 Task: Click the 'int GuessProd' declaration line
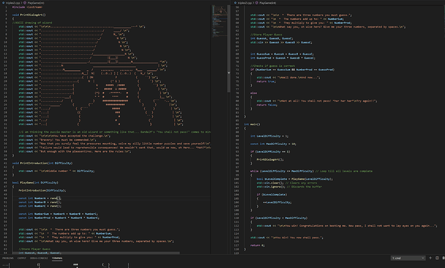tap(282, 58)
